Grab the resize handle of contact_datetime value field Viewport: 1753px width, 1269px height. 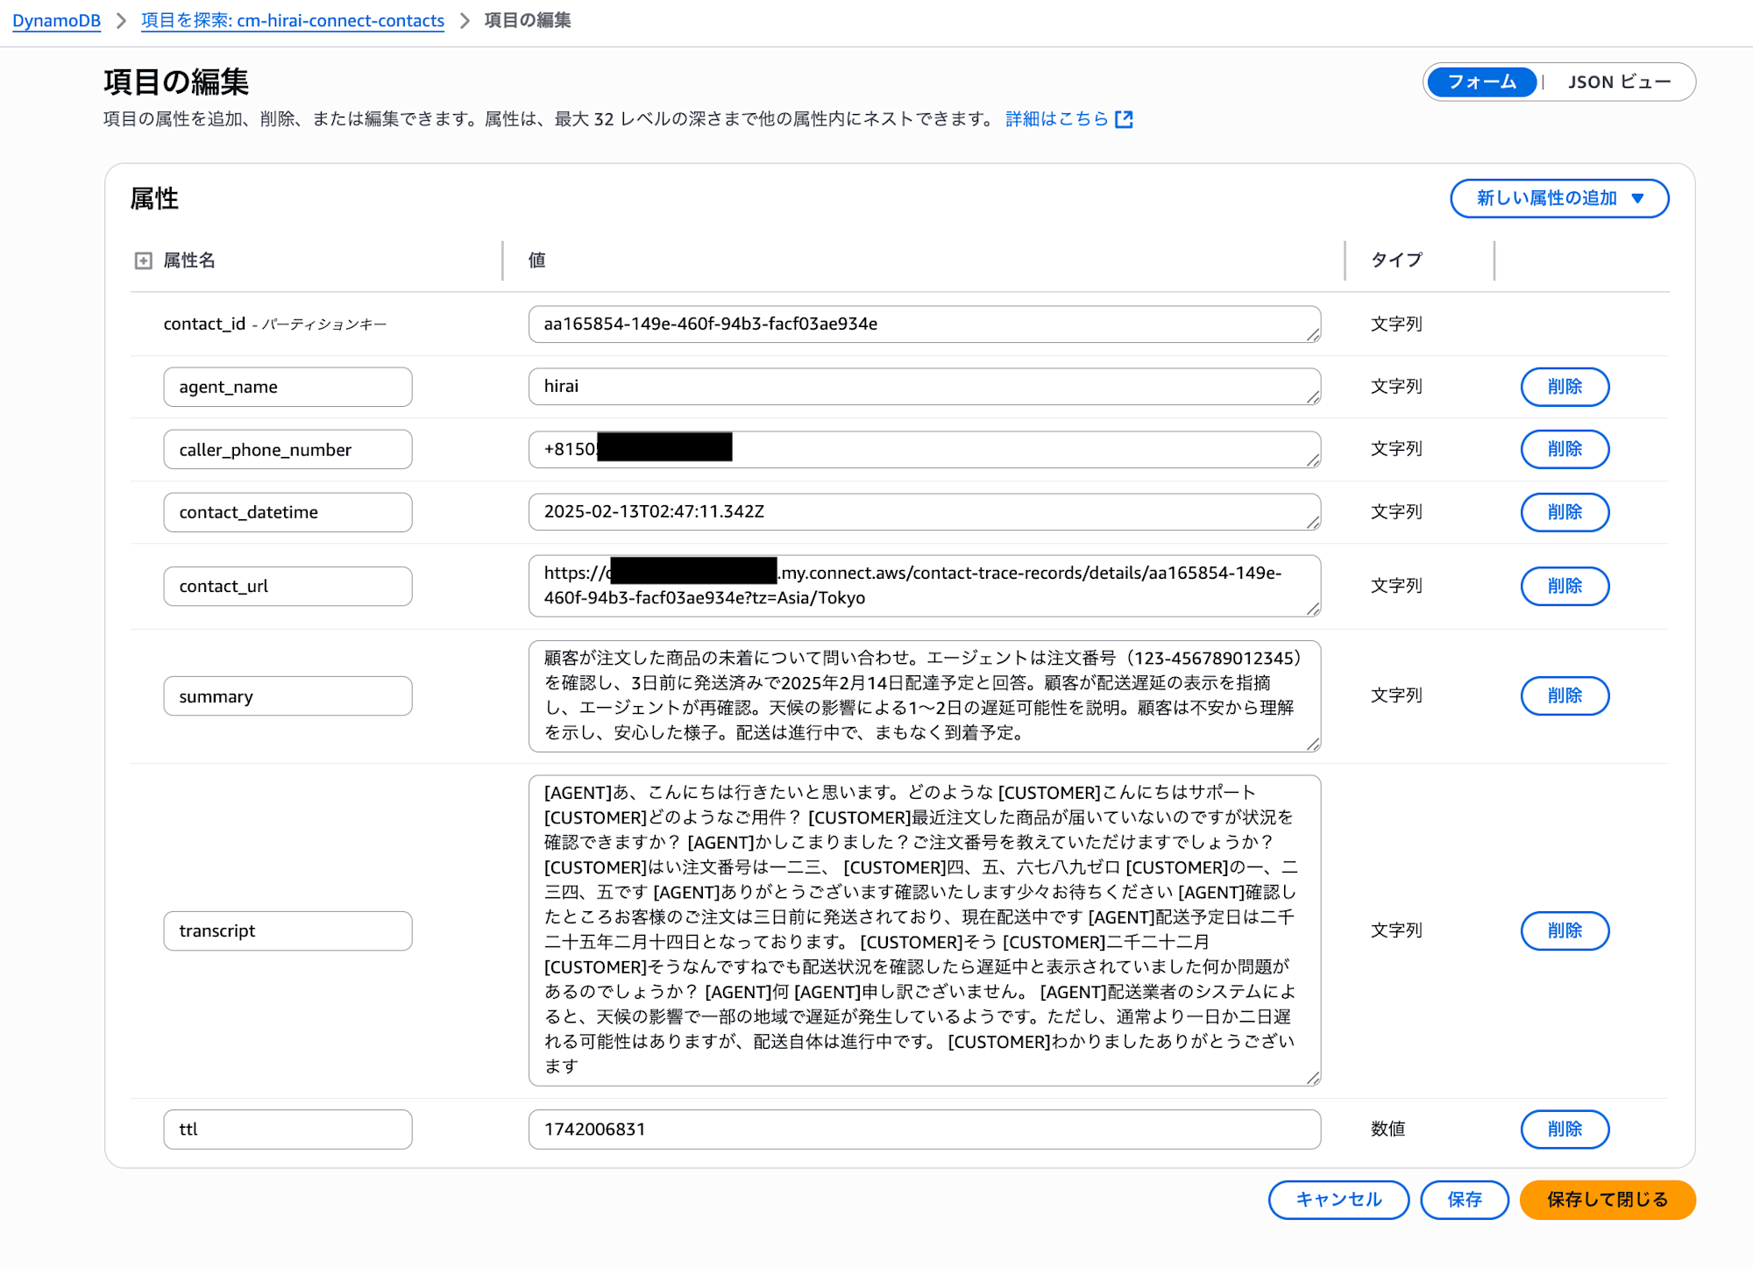(x=1312, y=523)
